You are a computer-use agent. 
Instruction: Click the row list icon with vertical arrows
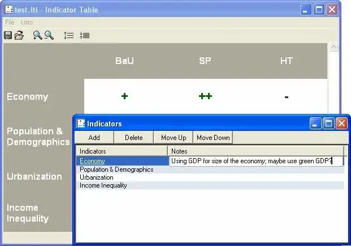(68, 35)
